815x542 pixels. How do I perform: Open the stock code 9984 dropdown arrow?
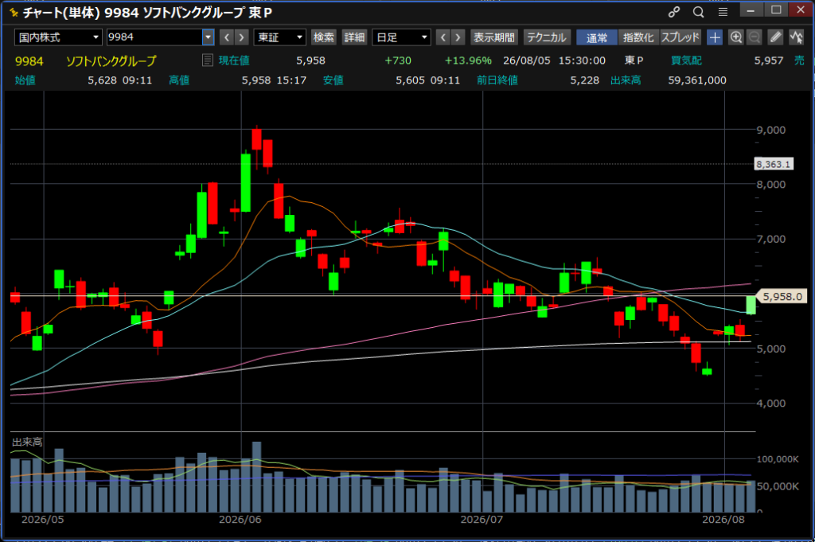tap(208, 37)
